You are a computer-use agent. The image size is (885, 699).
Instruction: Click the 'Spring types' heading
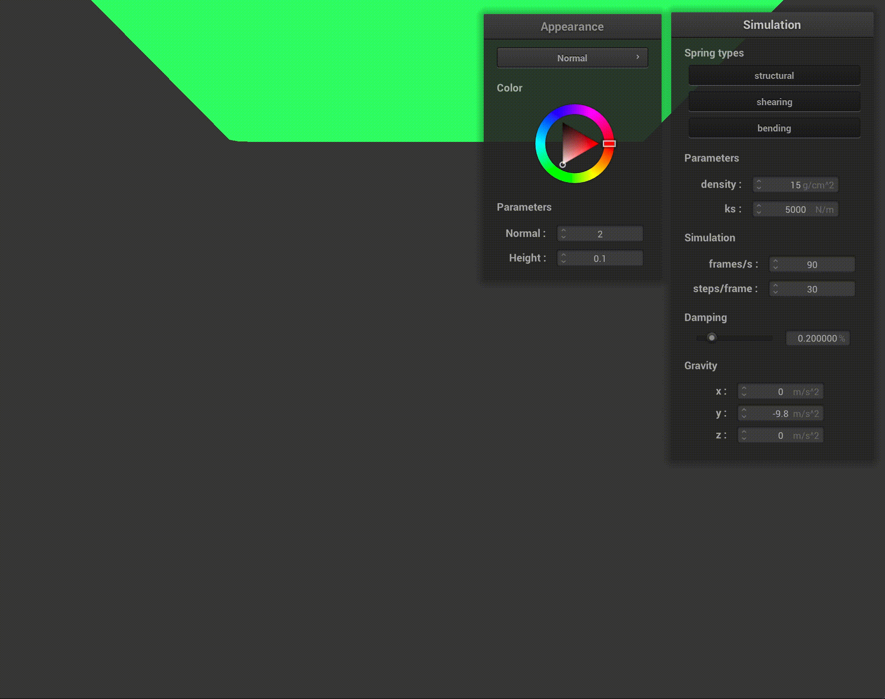click(x=714, y=53)
